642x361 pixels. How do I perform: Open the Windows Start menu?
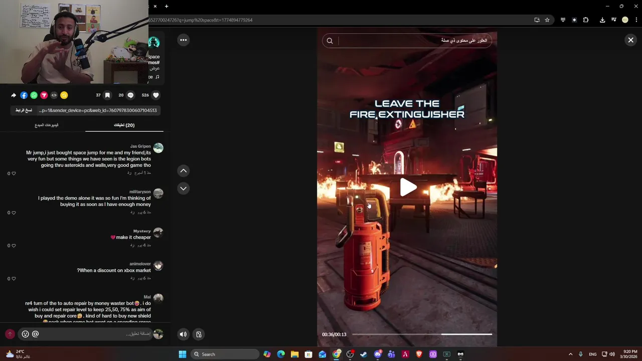pyautogui.click(x=183, y=354)
